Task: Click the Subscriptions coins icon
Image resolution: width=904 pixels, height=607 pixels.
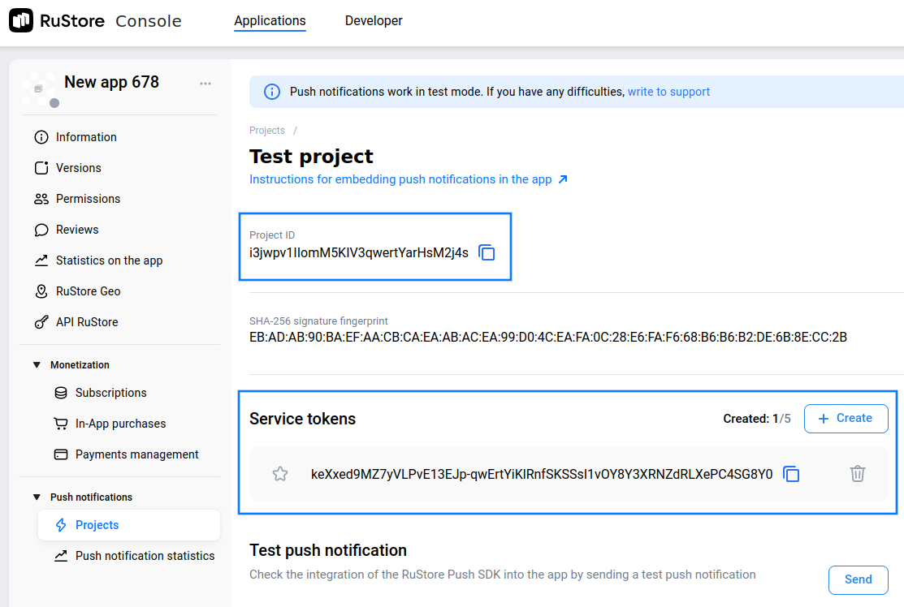Action: 61,393
